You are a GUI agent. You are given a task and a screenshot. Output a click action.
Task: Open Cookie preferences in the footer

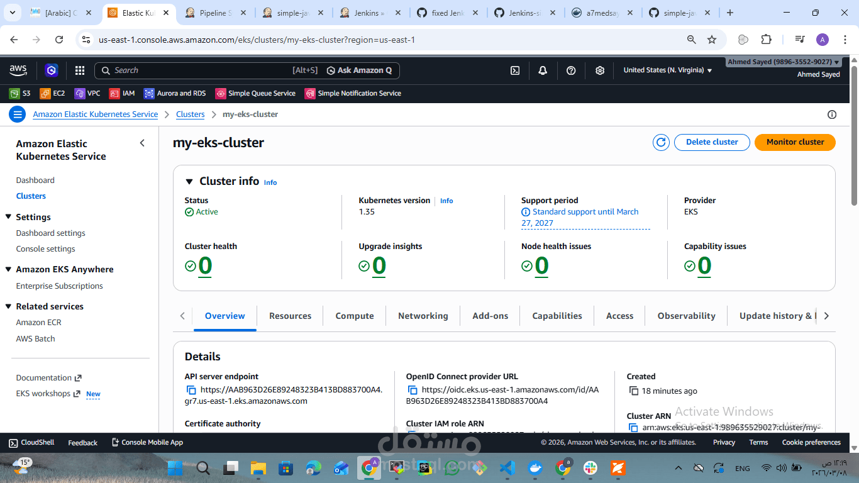(x=811, y=442)
